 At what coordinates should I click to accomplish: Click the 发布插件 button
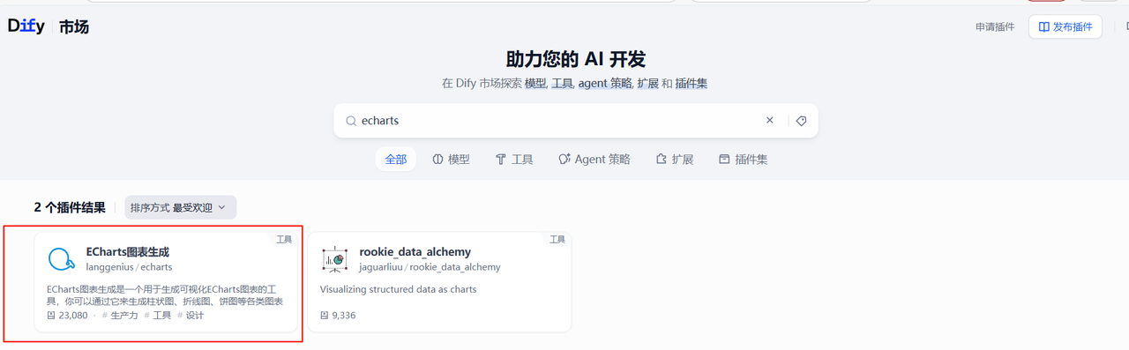1065,27
